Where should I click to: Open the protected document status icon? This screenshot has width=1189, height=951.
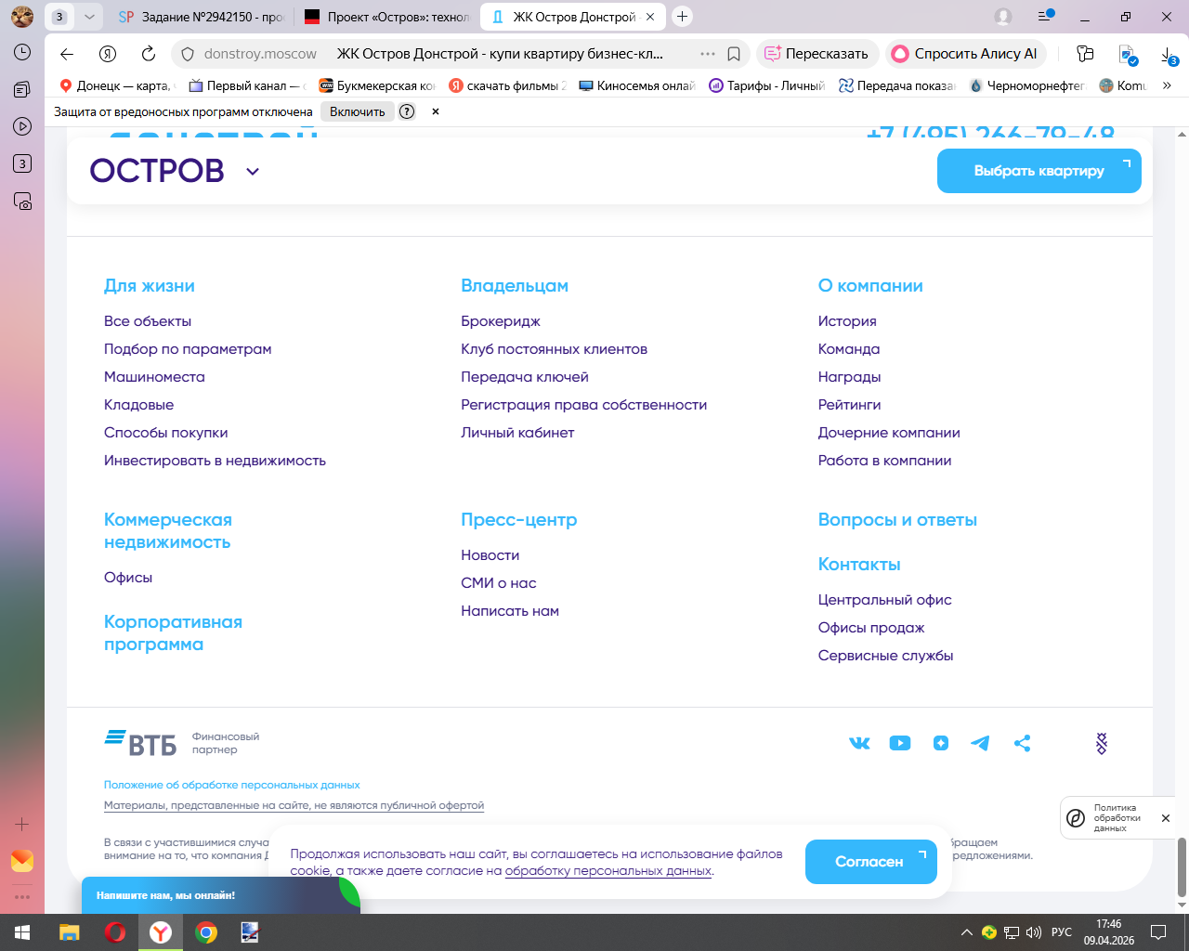tap(1128, 55)
